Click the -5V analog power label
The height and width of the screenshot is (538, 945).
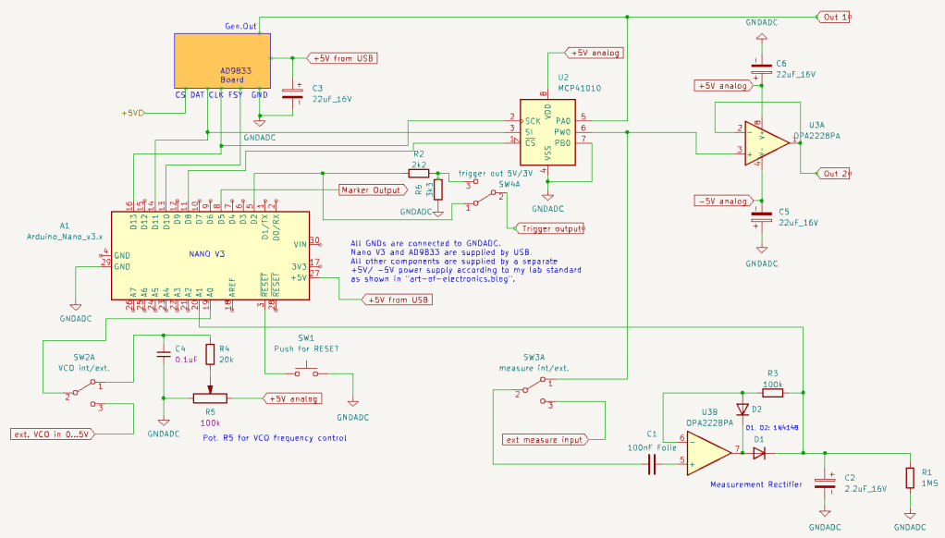(x=722, y=201)
